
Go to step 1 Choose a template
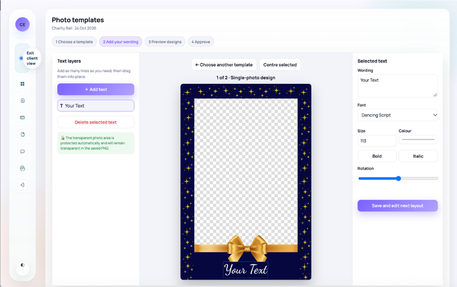click(74, 42)
